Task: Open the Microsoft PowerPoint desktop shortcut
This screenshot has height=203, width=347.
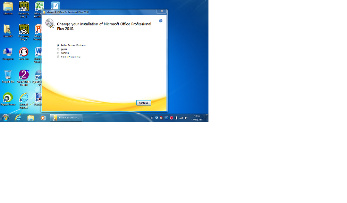Action: [x=37, y=32]
